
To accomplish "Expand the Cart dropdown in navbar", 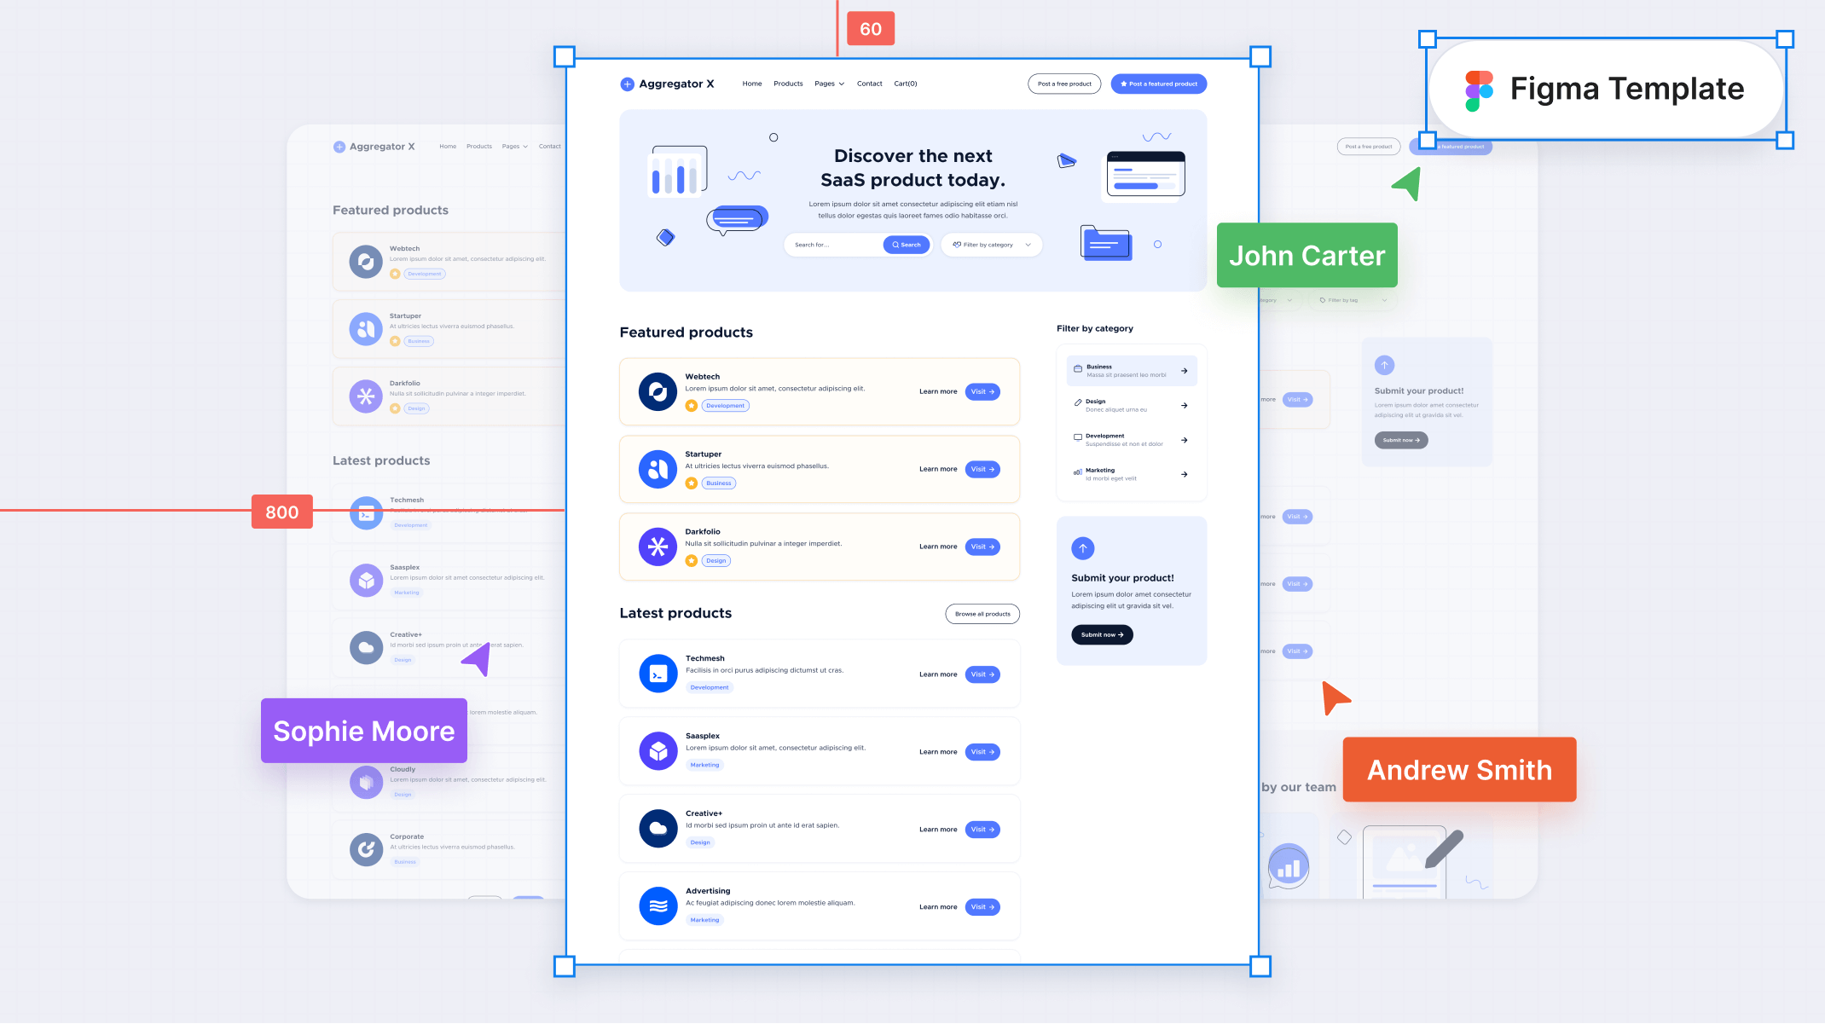I will click(907, 83).
